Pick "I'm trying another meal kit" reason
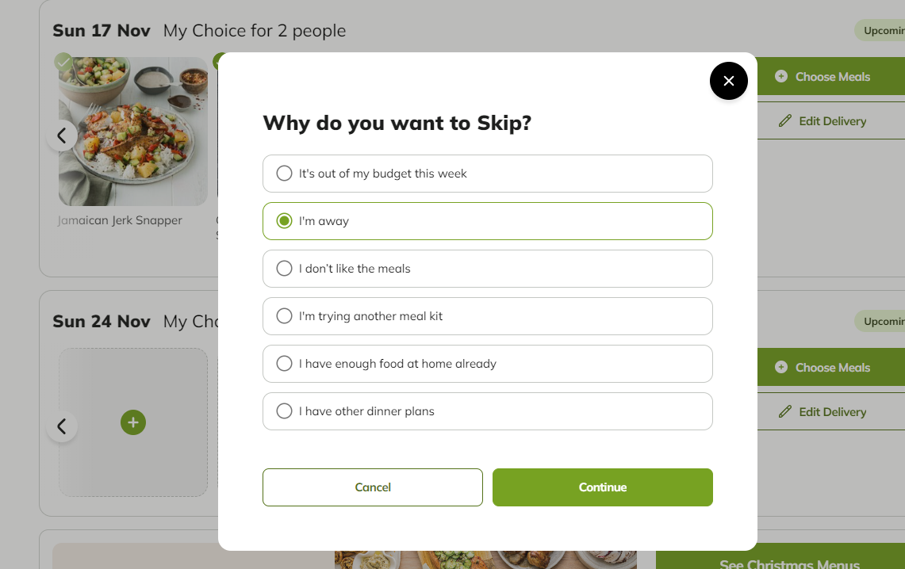 pos(487,316)
